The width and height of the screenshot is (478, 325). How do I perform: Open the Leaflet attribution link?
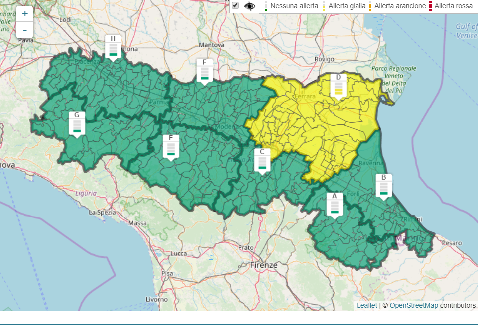tap(366, 305)
